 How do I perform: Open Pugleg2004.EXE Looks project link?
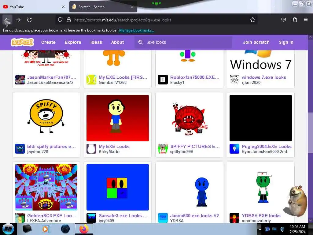267,147
